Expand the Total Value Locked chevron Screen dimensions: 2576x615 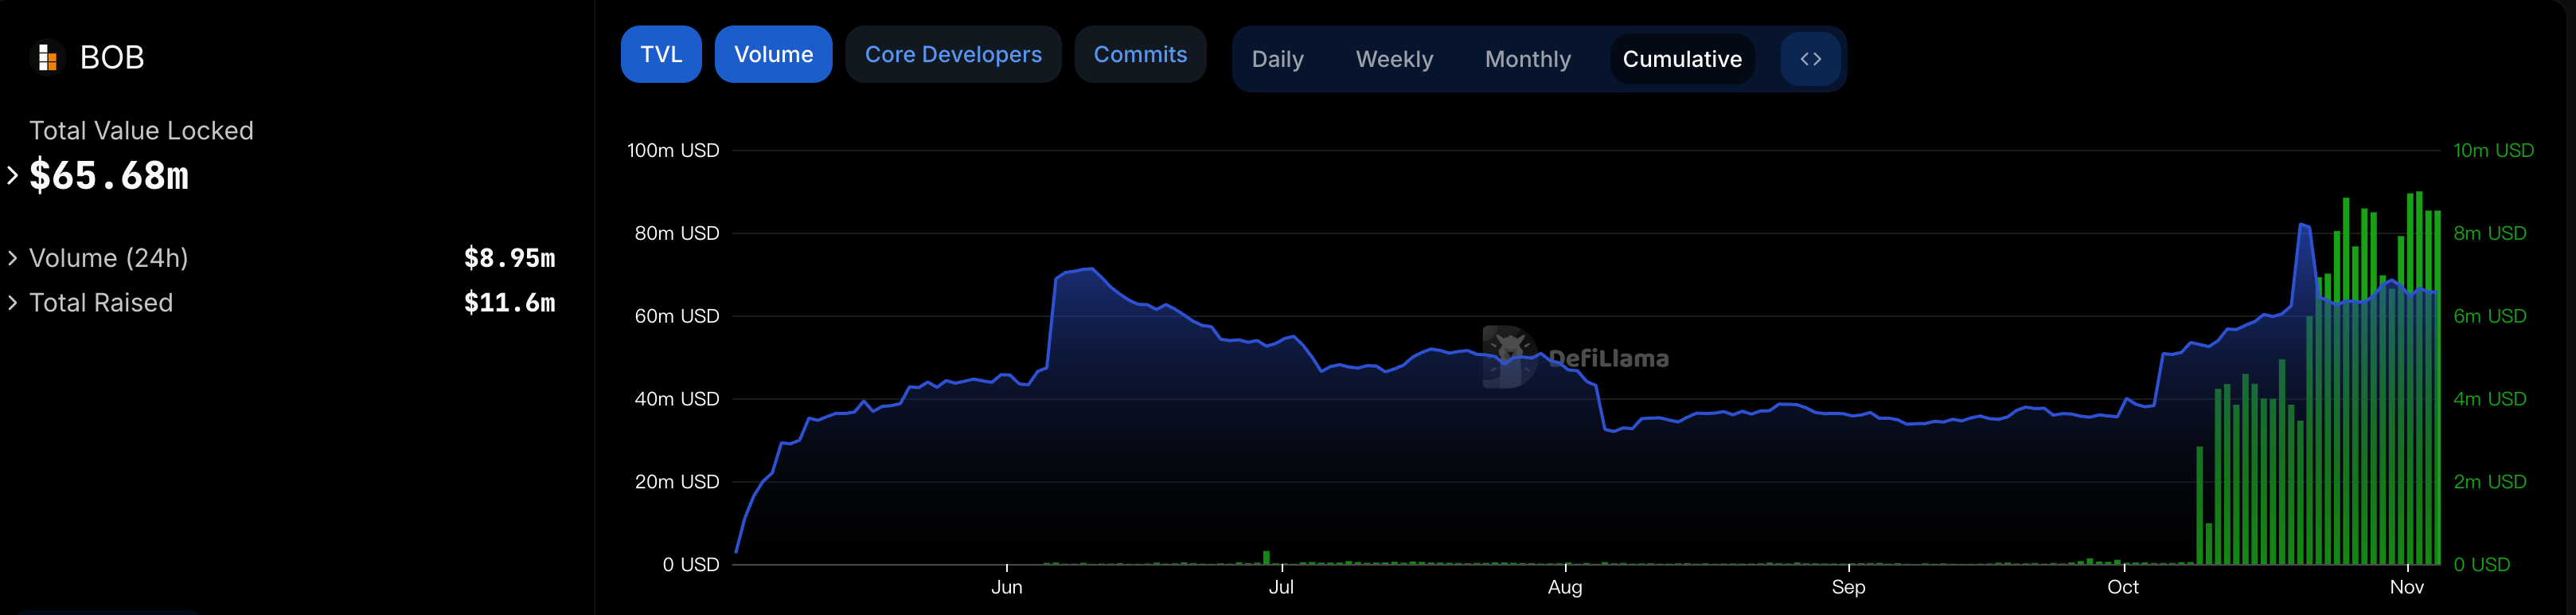[x=13, y=176]
